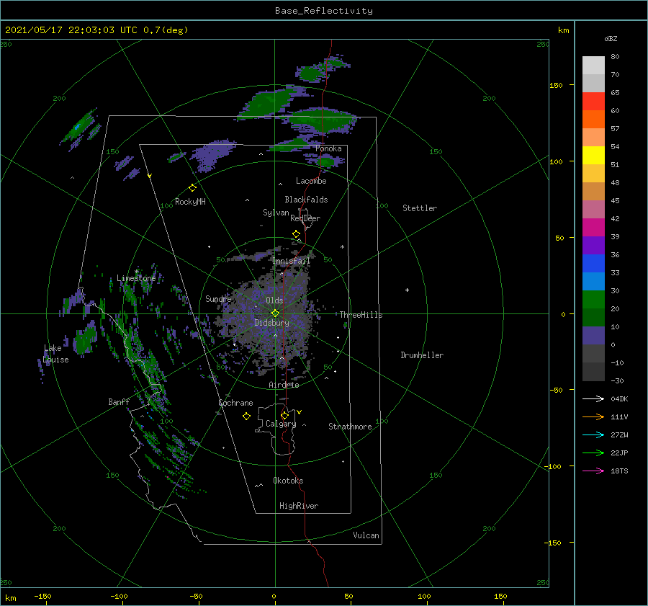This screenshot has height=606, width=648.
Task: Click the Limestone label
Action: 136,278
